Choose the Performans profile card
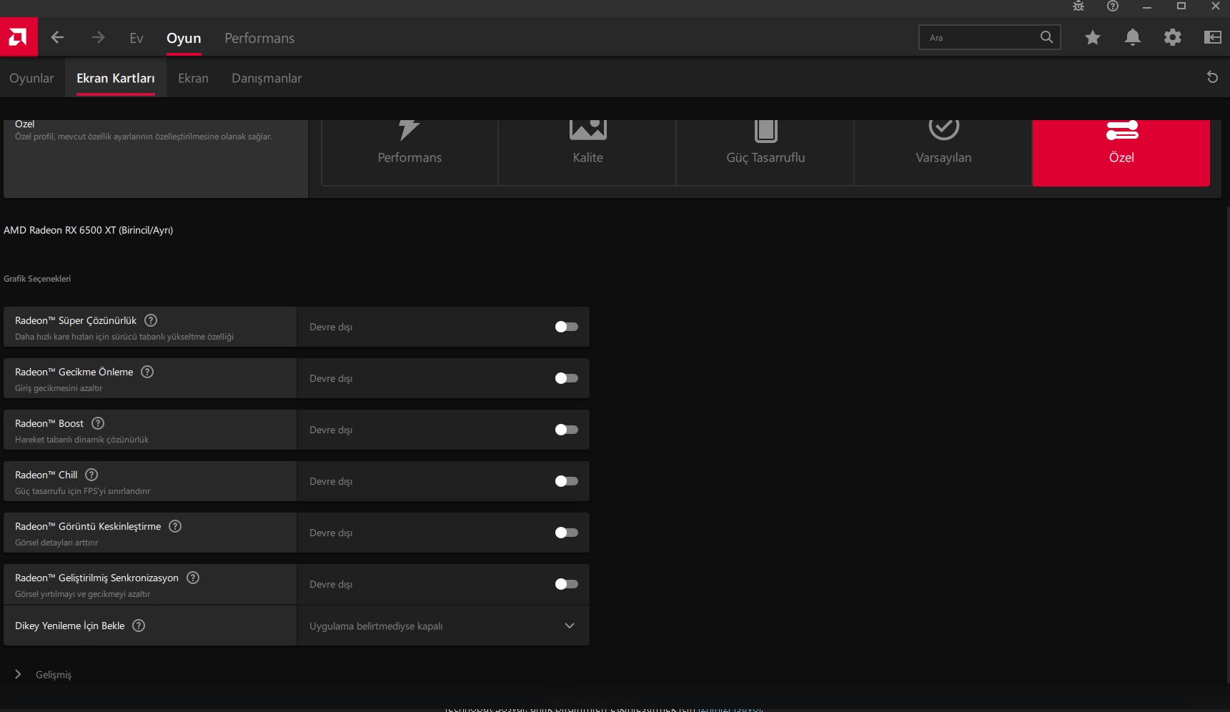The image size is (1230, 712). [410, 152]
